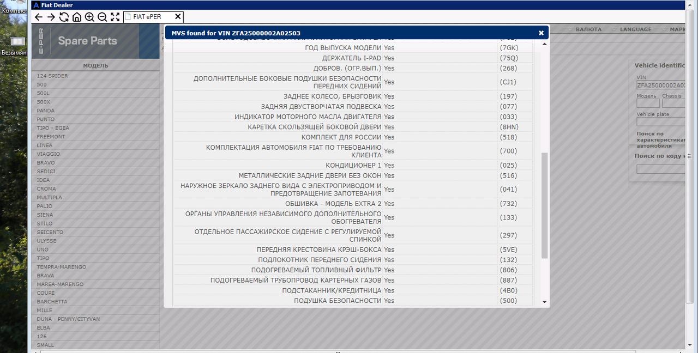Click the КОМПЛЕКТ ДЛЯ РОССИИ row

click(x=353, y=137)
